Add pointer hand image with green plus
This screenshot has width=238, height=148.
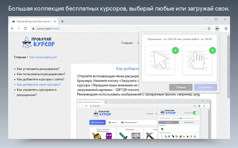(212, 50)
